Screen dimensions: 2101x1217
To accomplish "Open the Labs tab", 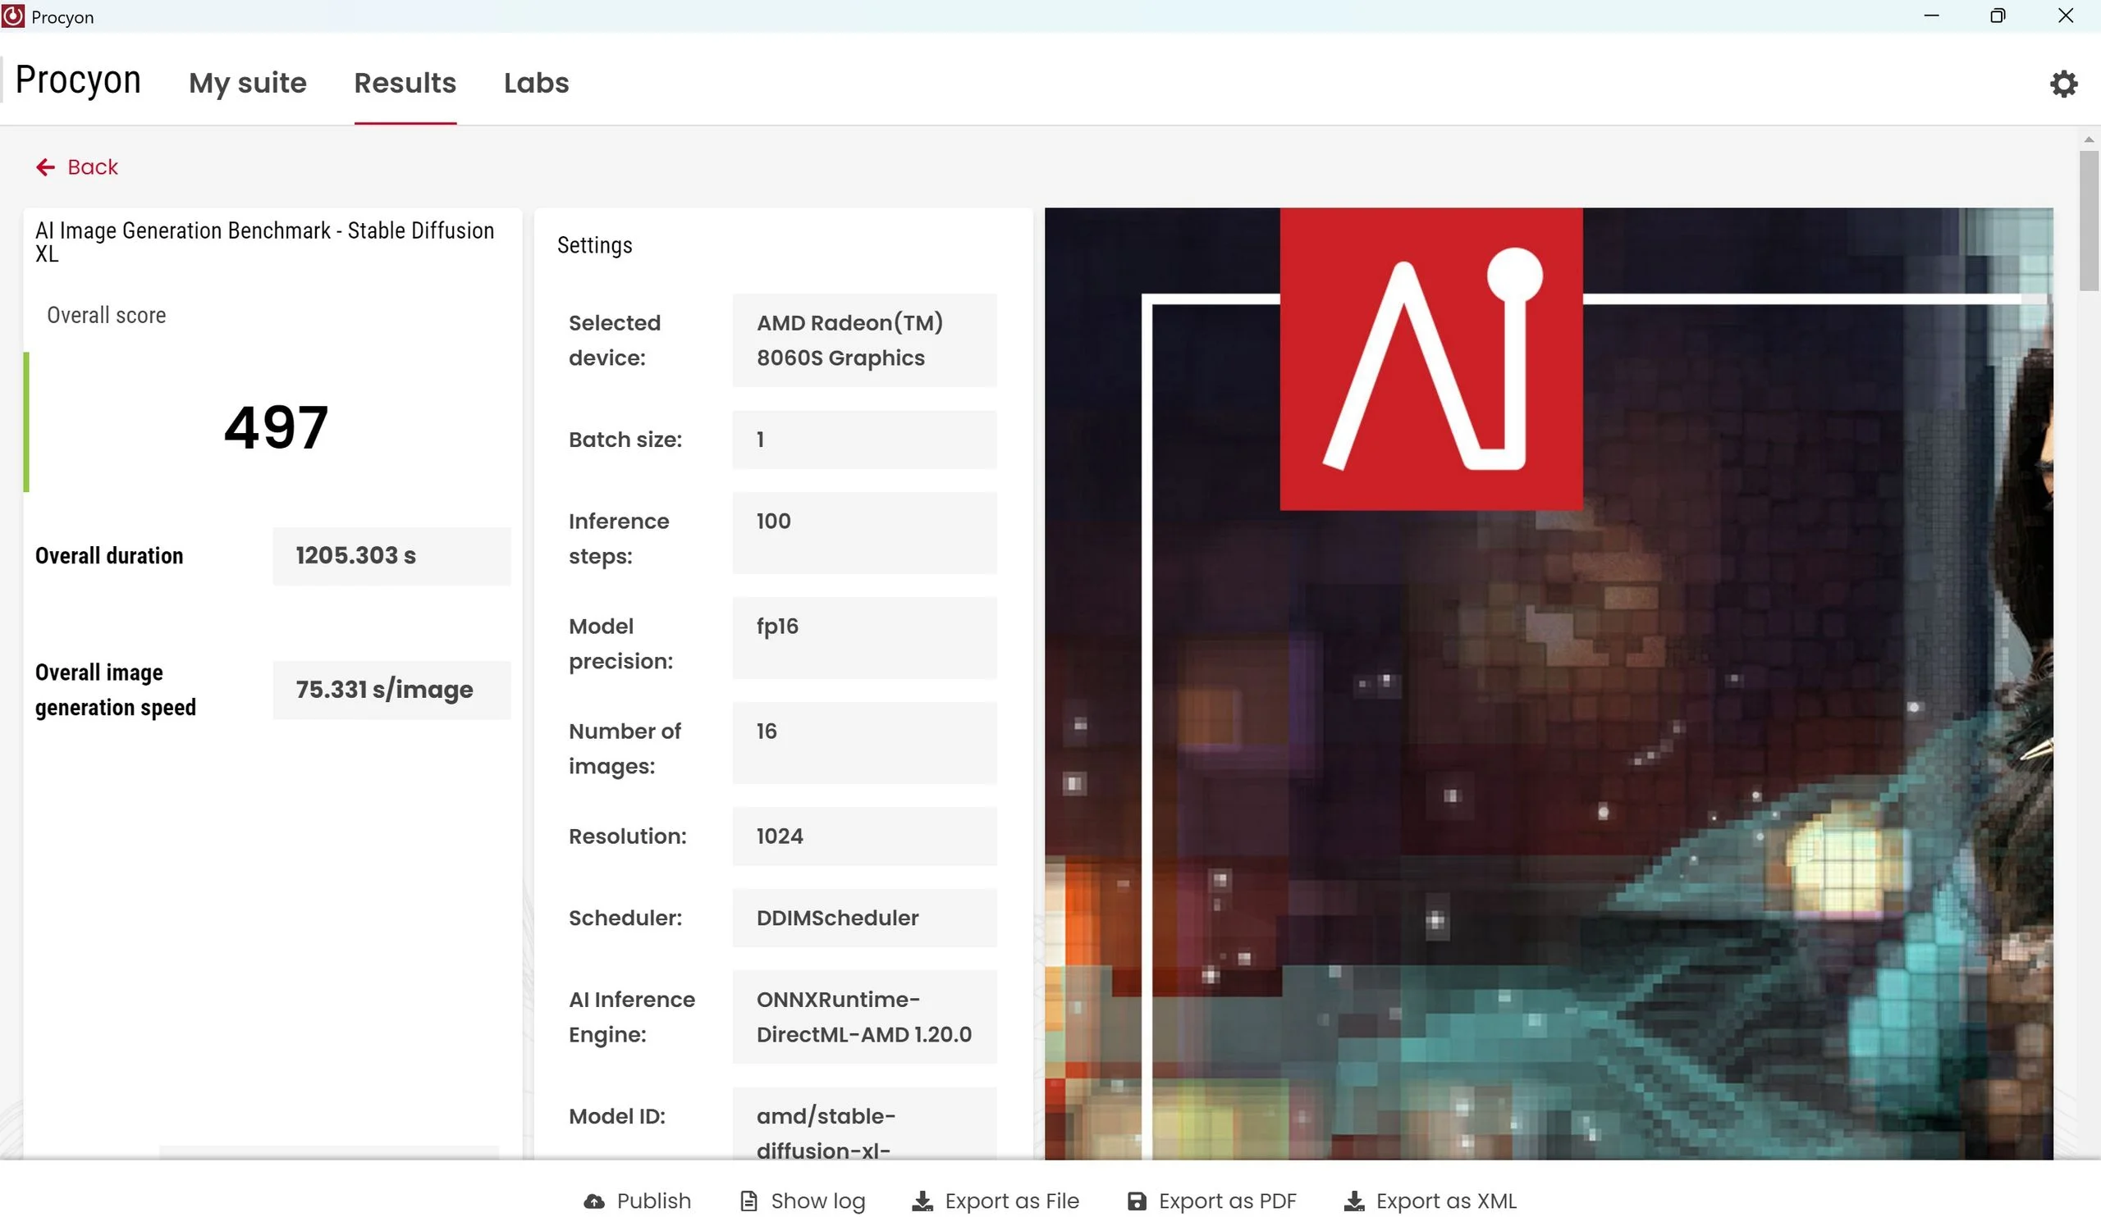I will pos(535,83).
